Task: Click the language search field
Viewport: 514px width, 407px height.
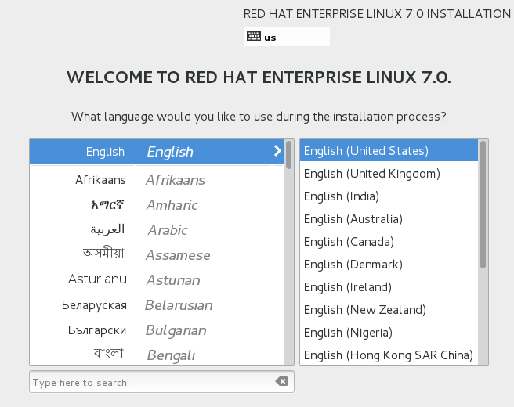Action: click(x=161, y=382)
